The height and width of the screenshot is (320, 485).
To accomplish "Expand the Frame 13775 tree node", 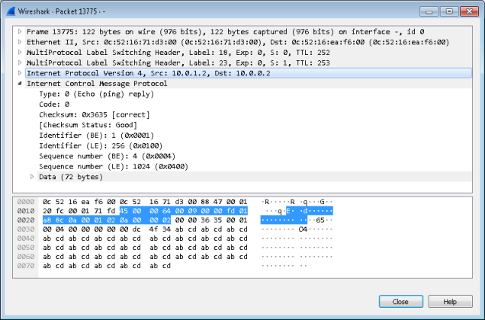I will [20, 31].
